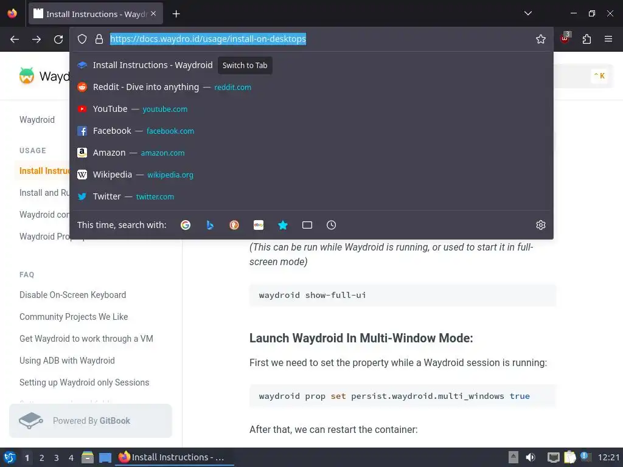Open Get Waydroid to work through a VM
The height and width of the screenshot is (467, 623).
tap(86, 338)
